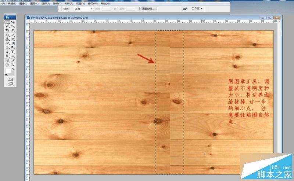This screenshot has height=181, width=294.
Task: Expand the 样式 style dropdown
Action: (x=84, y=9)
